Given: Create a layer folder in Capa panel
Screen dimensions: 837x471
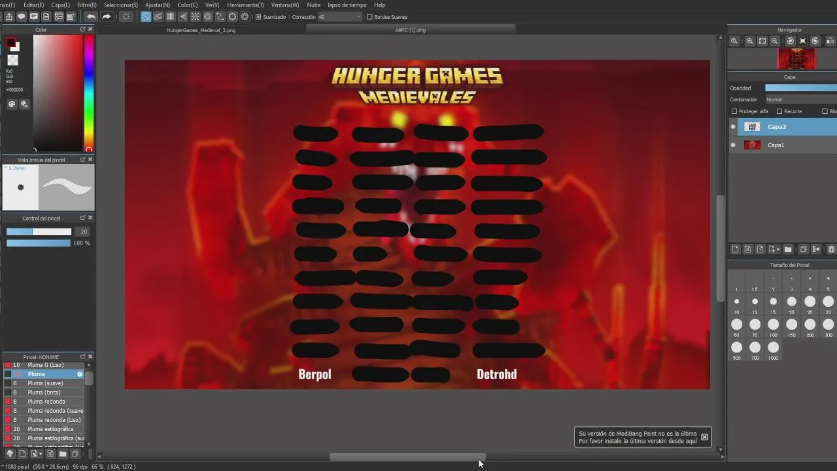Looking at the screenshot, I should point(789,249).
